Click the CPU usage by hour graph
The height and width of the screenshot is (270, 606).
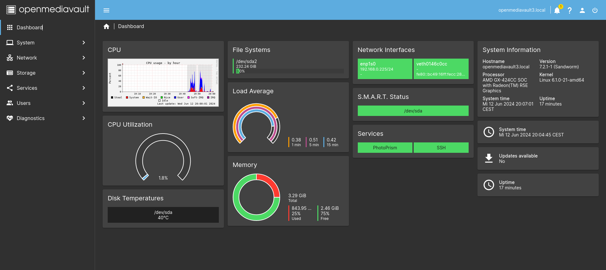163,83
